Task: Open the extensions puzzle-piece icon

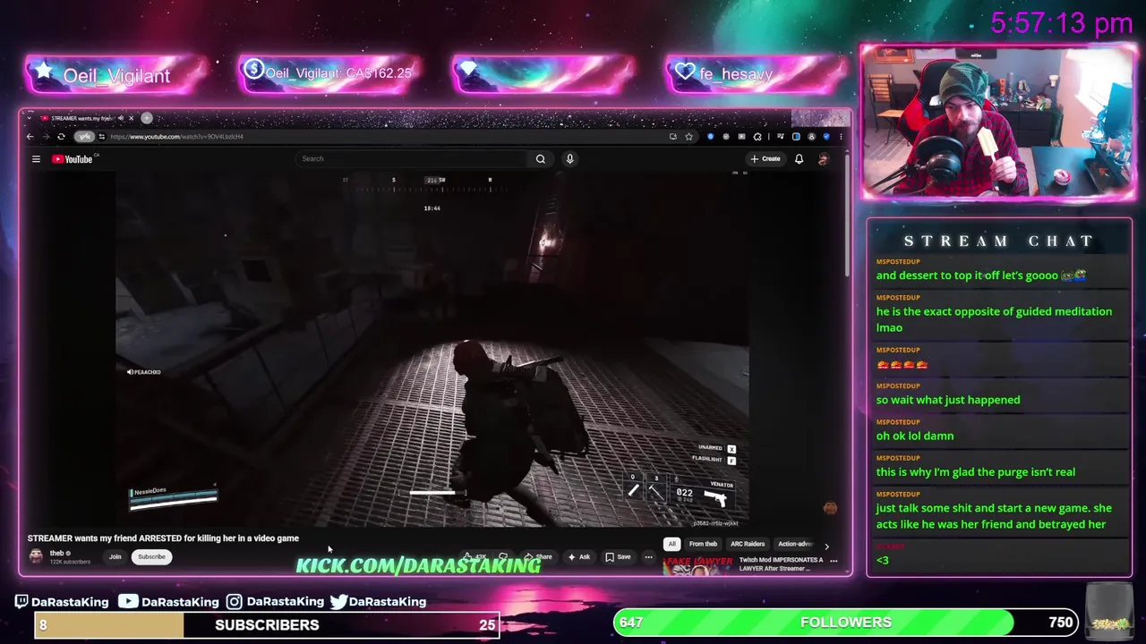Action: tap(757, 136)
